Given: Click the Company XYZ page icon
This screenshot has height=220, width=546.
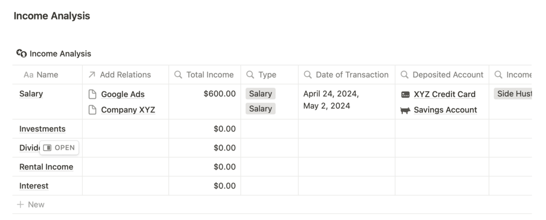Looking at the screenshot, I should pos(93,110).
